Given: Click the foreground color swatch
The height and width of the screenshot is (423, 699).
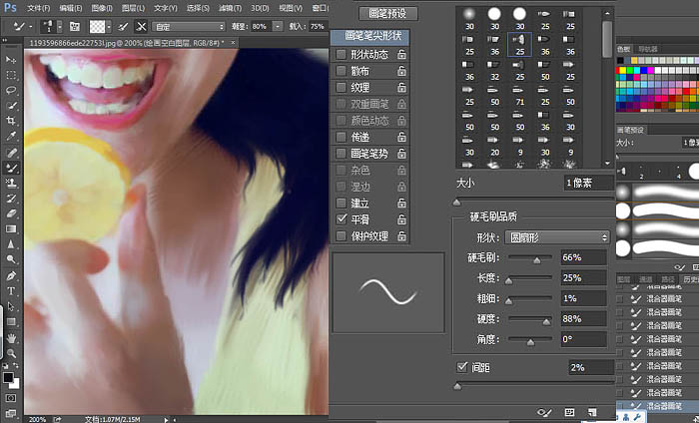Looking at the screenshot, I should (x=8, y=377).
